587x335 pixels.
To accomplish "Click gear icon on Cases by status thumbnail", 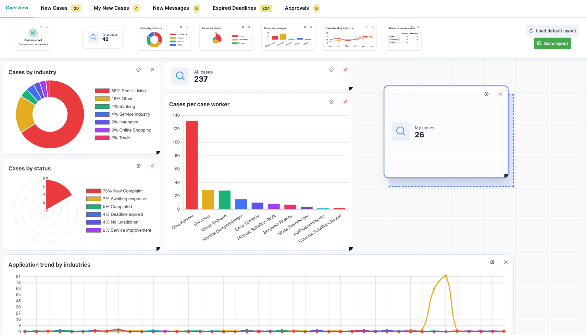I will (243, 27).
